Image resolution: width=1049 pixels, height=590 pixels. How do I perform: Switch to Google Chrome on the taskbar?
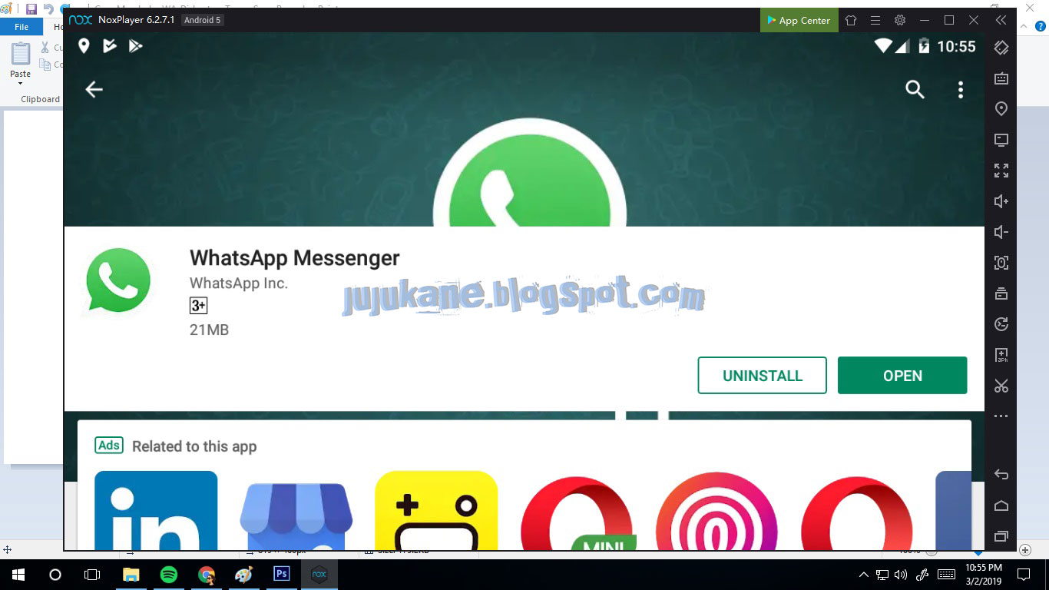click(207, 574)
